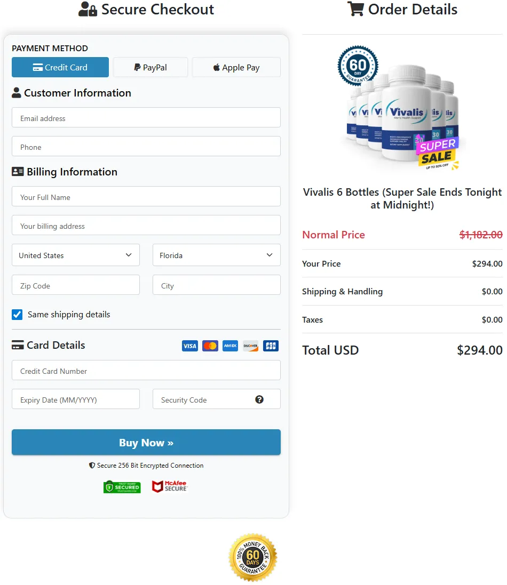Image resolution: width=507 pixels, height=585 pixels.
Task: Click the McAfee Secure badge
Action: pos(169,486)
